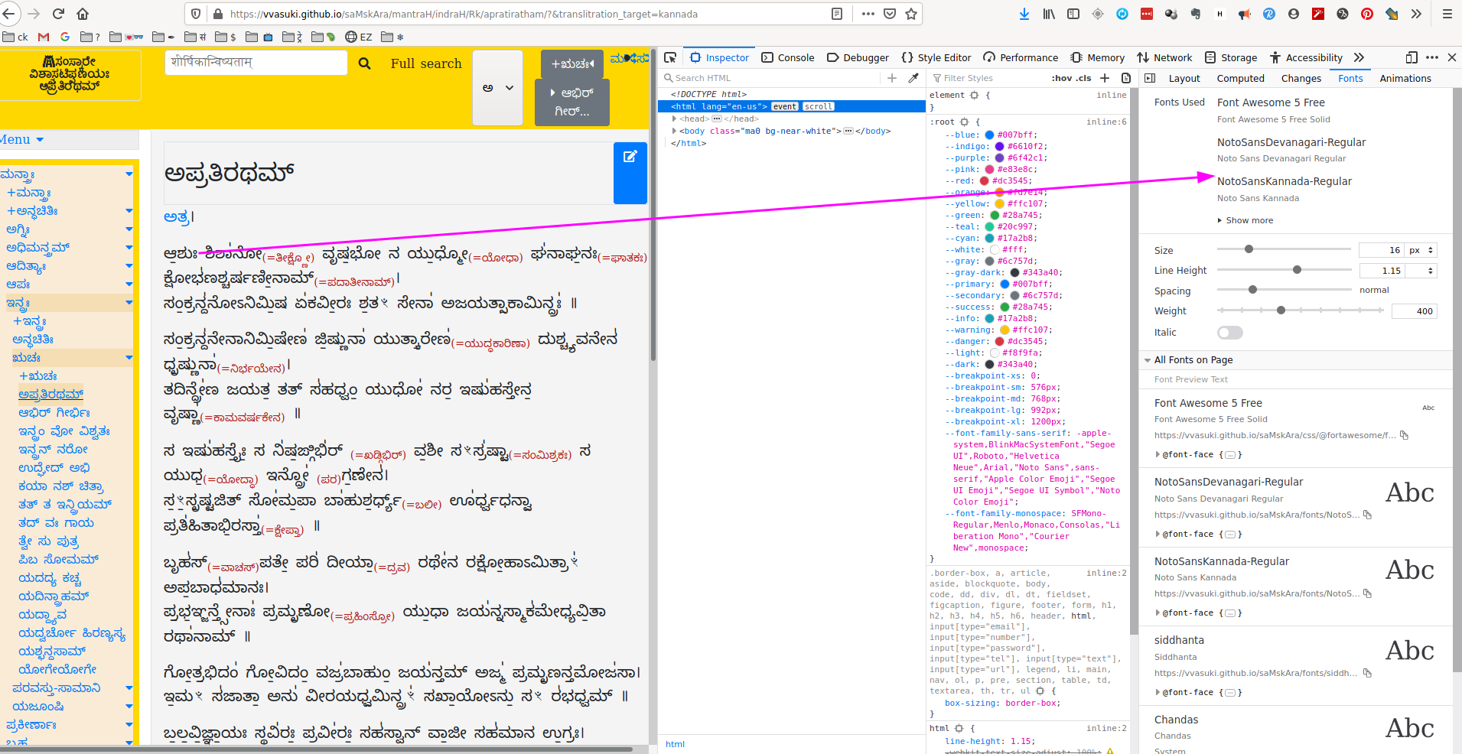
Task: Reload the page in the browser
Action: point(58,14)
